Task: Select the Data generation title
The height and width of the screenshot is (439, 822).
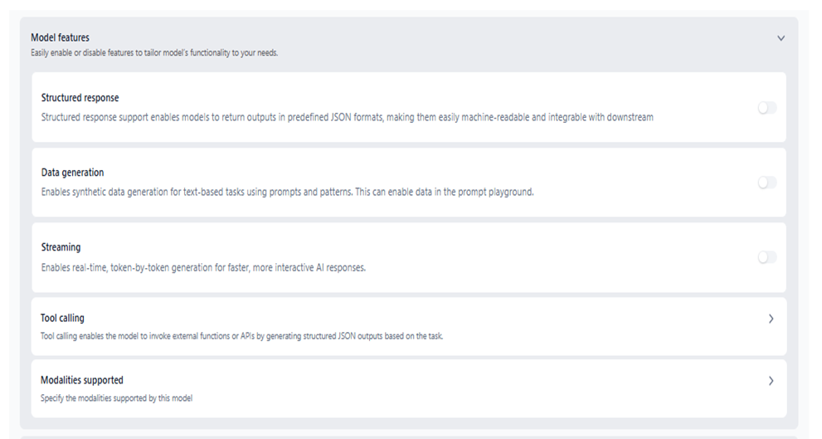Action: (72, 173)
